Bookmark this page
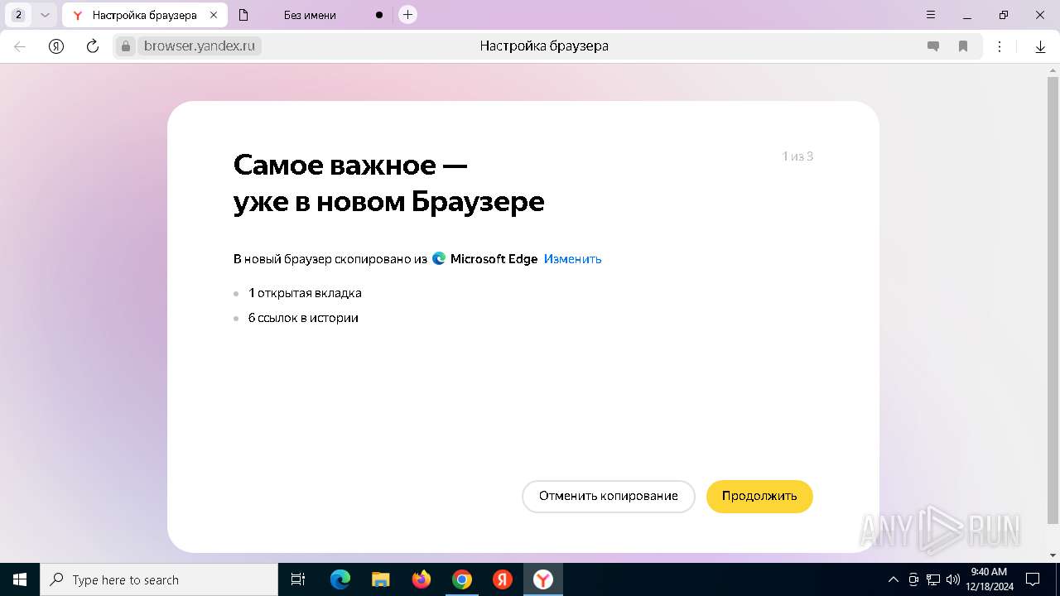This screenshot has width=1060, height=596. pos(963,46)
